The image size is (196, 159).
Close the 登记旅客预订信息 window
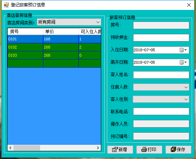point(189,5)
